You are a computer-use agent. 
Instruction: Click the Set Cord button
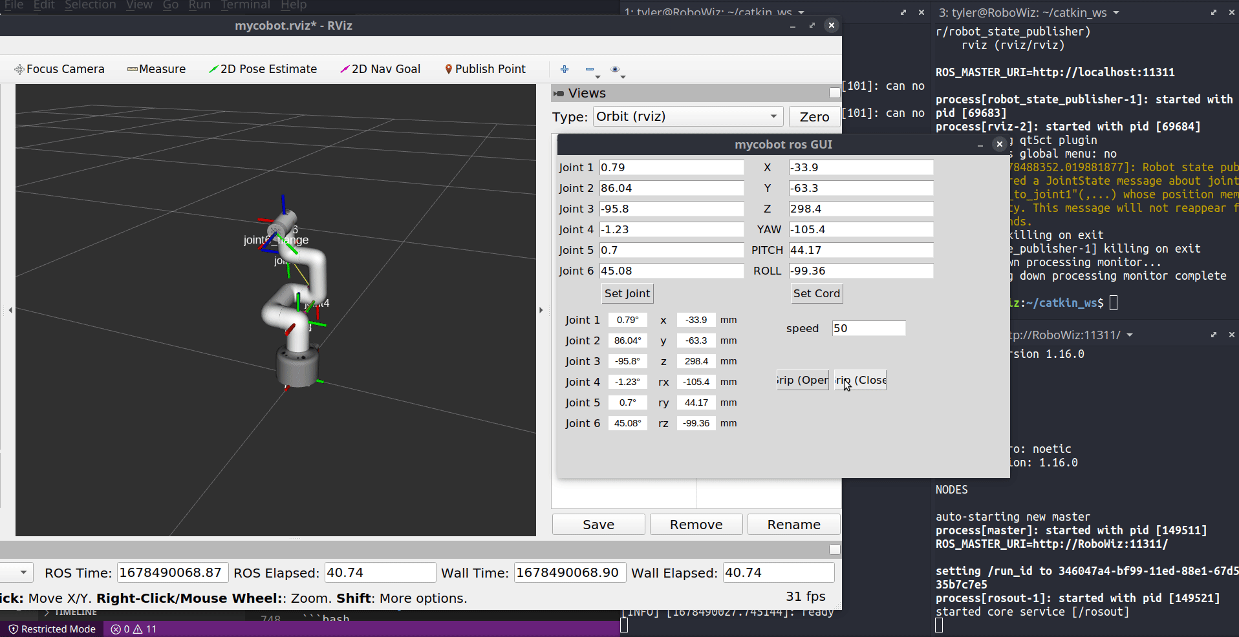click(817, 293)
